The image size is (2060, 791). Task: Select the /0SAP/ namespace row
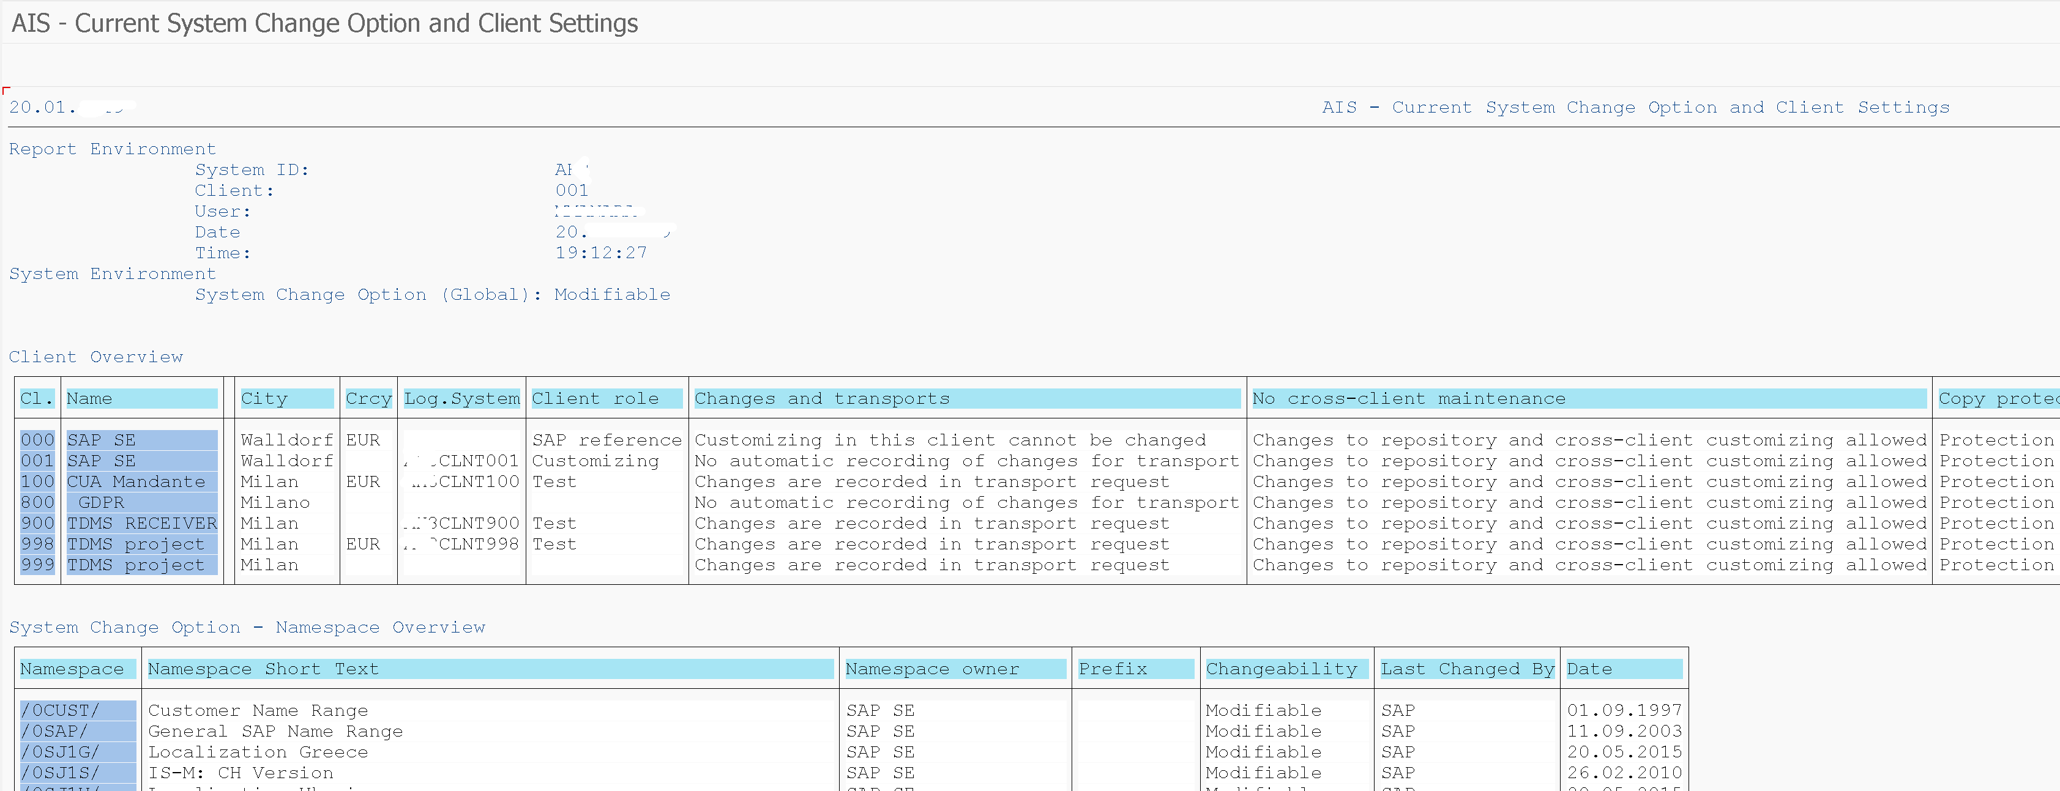[78, 731]
